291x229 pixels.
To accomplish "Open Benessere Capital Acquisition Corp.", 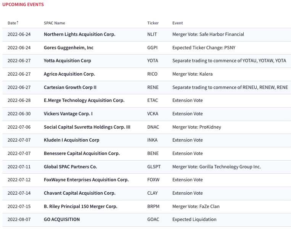I will pos(82,153).
